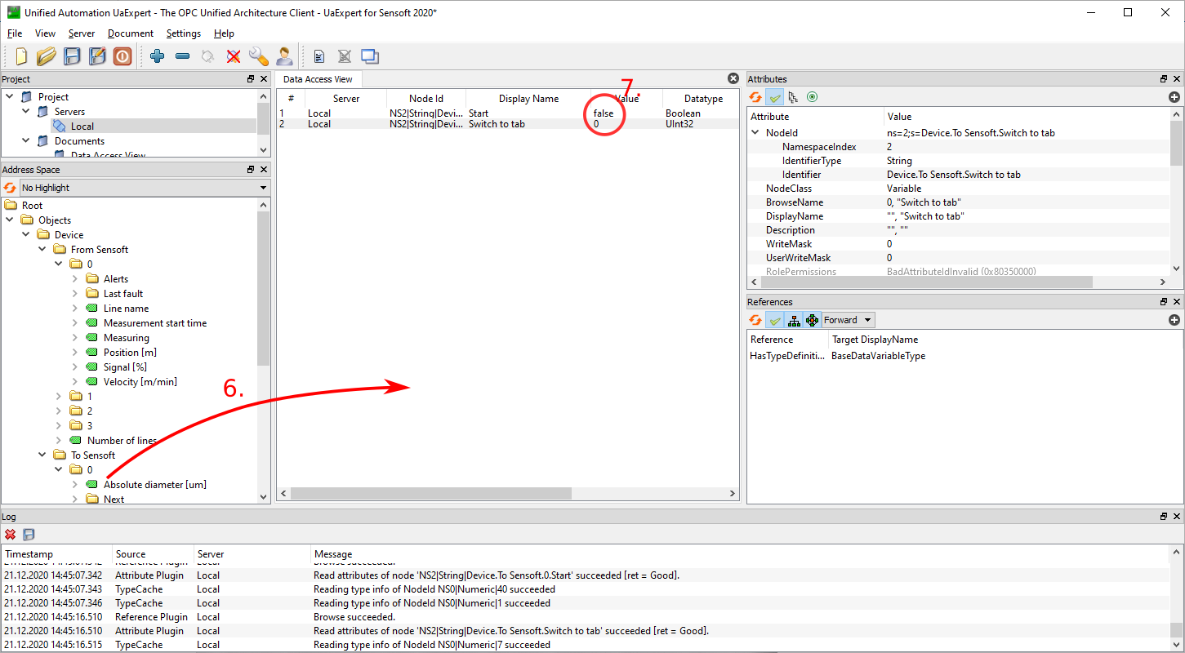Refresh the Address Space with orange arrows icon

10,188
